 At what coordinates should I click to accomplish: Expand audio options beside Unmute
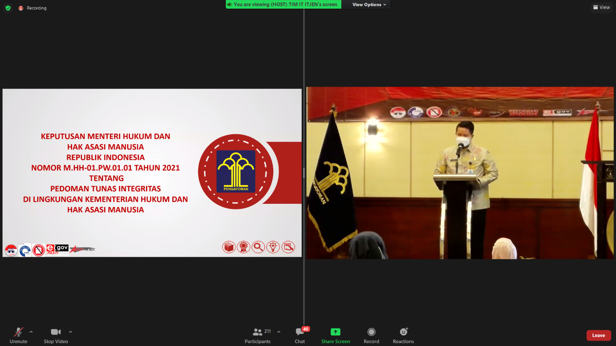point(31,332)
